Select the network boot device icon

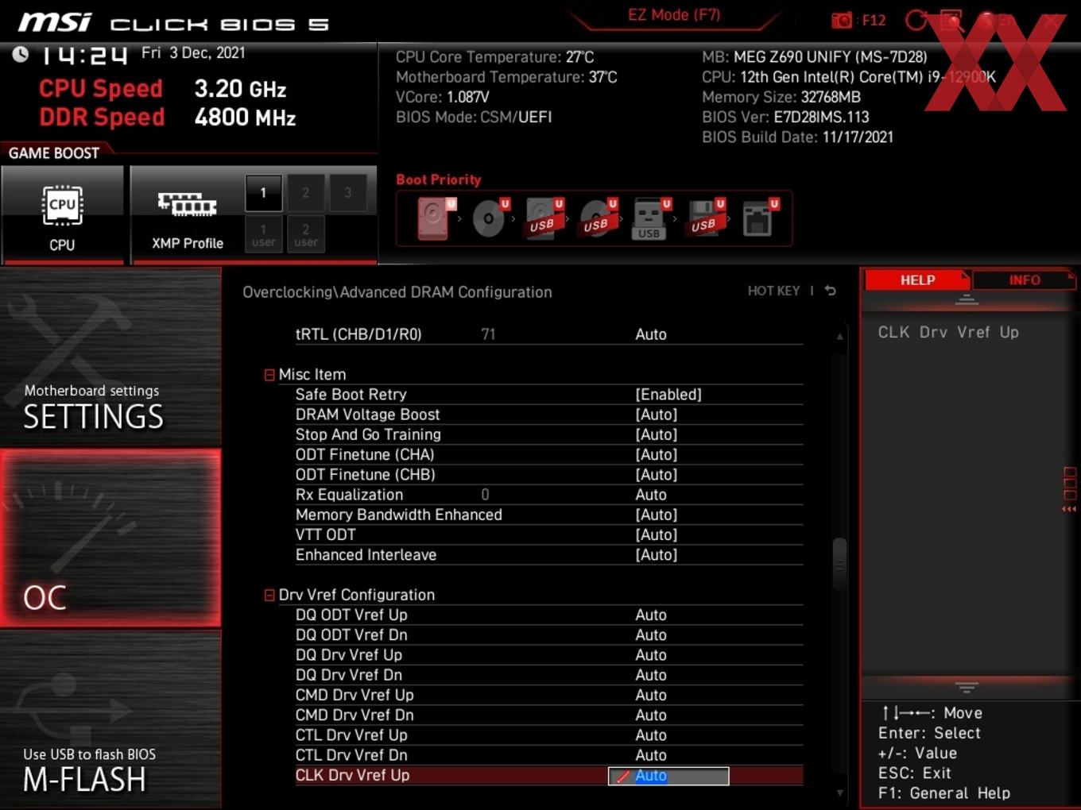pos(759,218)
